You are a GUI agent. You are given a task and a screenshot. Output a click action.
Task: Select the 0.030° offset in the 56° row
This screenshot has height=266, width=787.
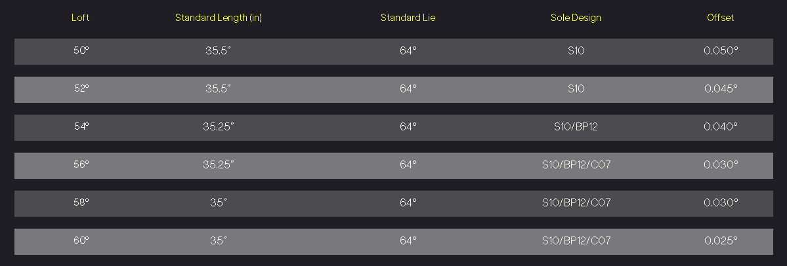tap(721, 164)
